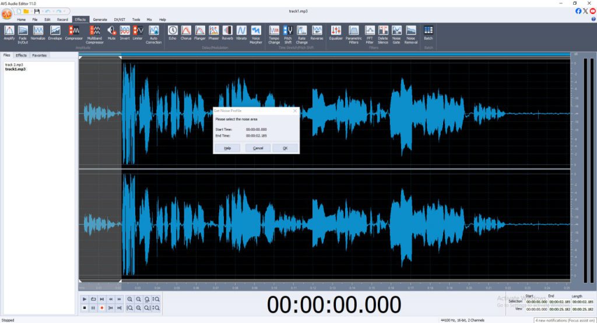Expand the dropdown arrow beside Open folder
Screen dimensions: 597x323
[32, 11]
